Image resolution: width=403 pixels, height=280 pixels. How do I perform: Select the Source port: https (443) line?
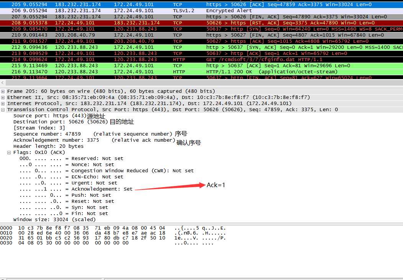tap(50, 116)
